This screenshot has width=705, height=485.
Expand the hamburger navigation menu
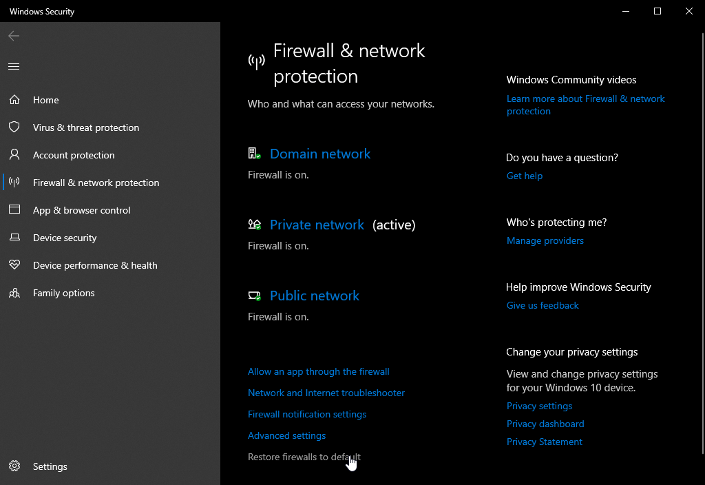click(x=14, y=67)
